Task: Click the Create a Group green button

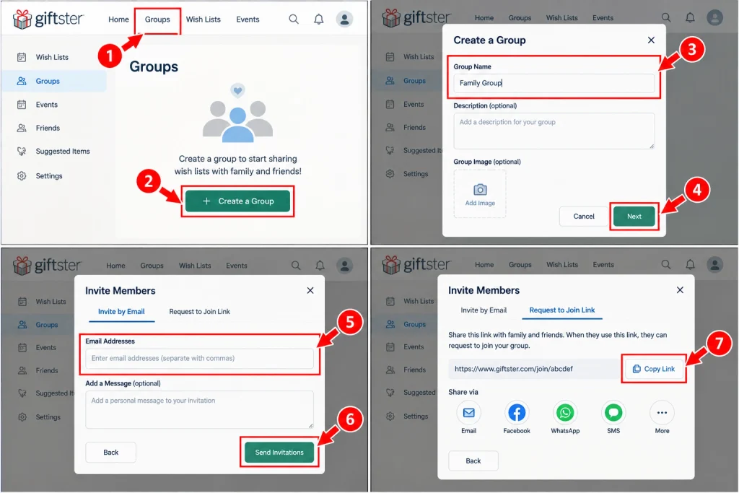Action: coord(237,201)
